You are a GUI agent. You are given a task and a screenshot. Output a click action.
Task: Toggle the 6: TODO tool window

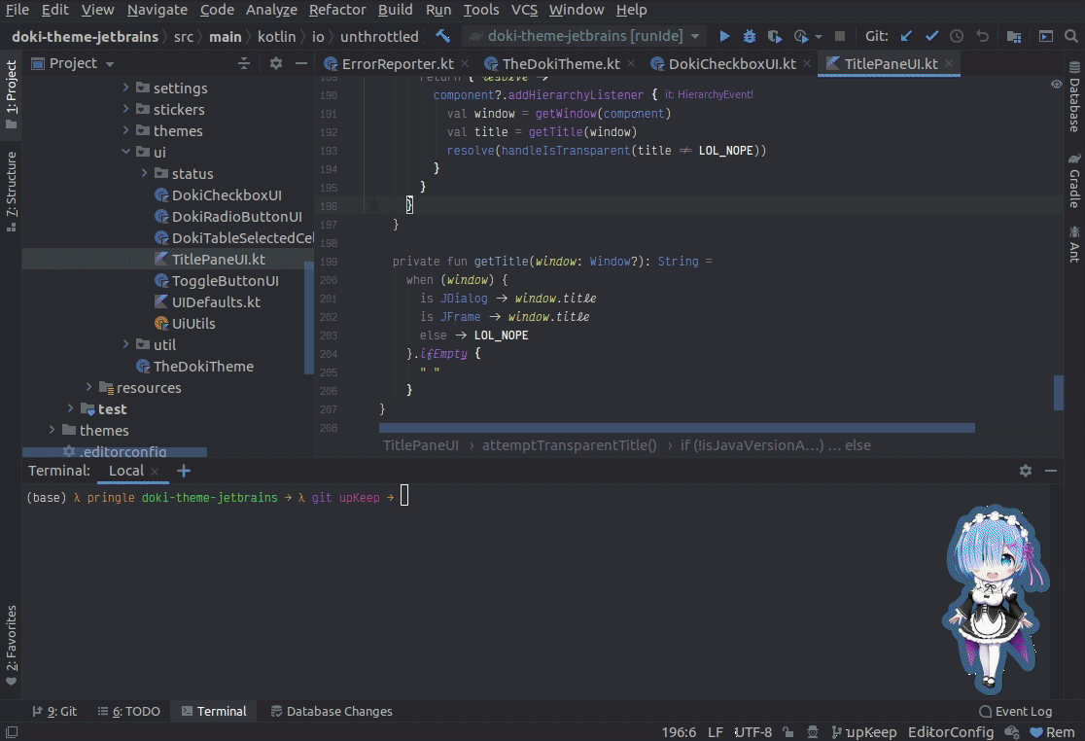click(x=128, y=711)
